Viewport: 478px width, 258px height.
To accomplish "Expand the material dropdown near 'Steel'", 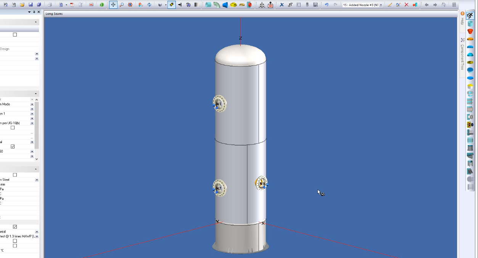I will click(x=36, y=180).
